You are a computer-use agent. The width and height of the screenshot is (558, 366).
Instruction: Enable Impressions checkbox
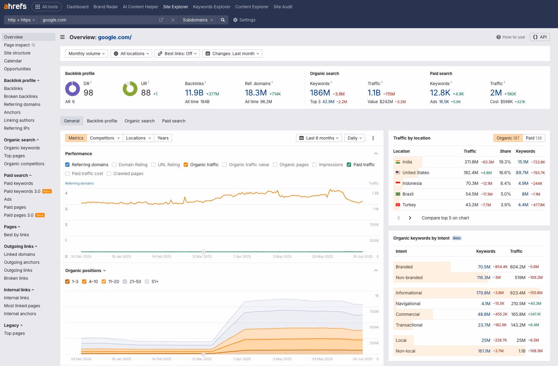[x=314, y=165]
